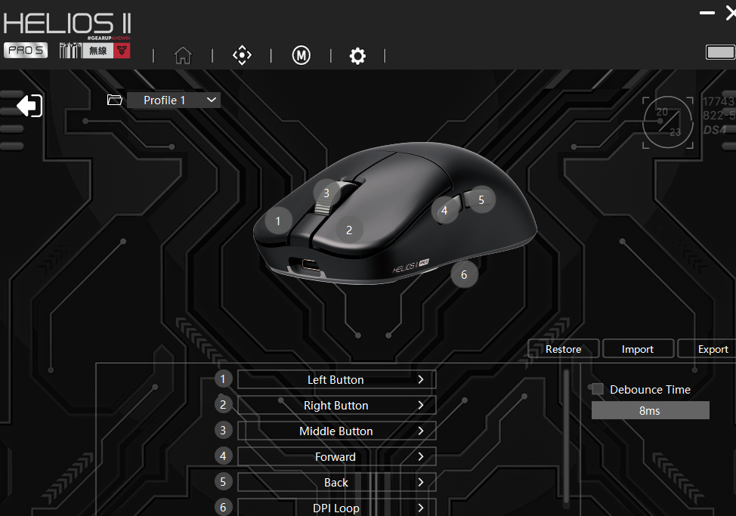Expand DPI Loop assignment options

click(x=336, y=508)
